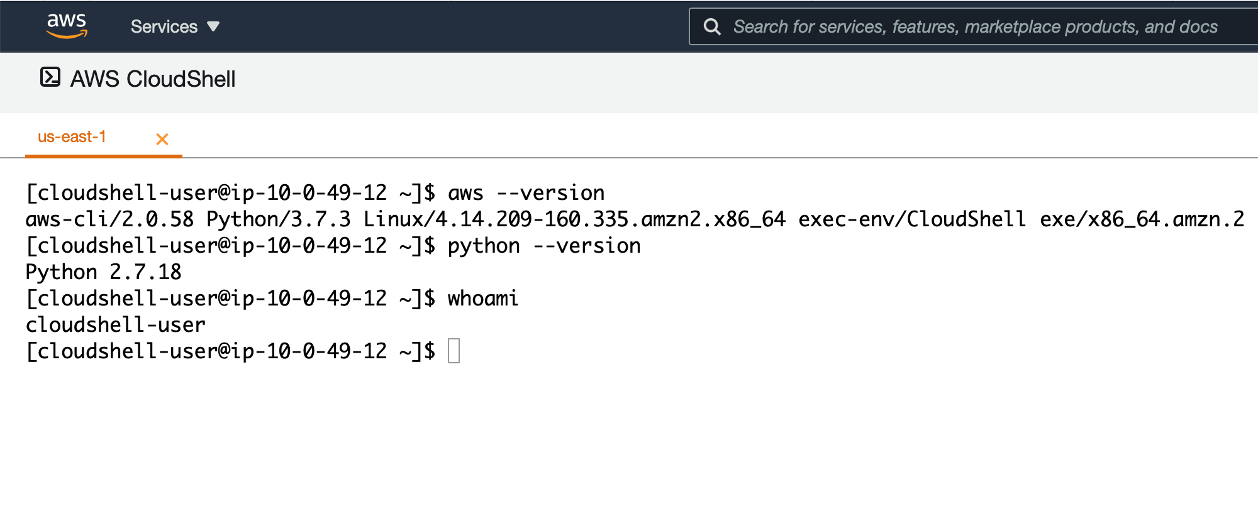
Task: Click the aws-cli/2.0.58 output text
Action: click(x=109, y=219)
